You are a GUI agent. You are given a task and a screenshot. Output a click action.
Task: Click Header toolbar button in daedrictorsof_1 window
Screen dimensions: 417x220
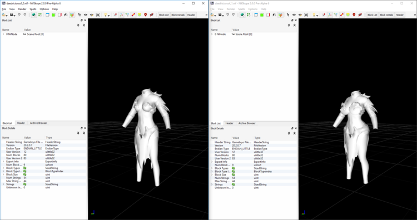400,15
